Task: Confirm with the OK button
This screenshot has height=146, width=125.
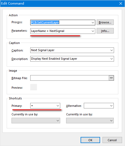Action: 90,140
